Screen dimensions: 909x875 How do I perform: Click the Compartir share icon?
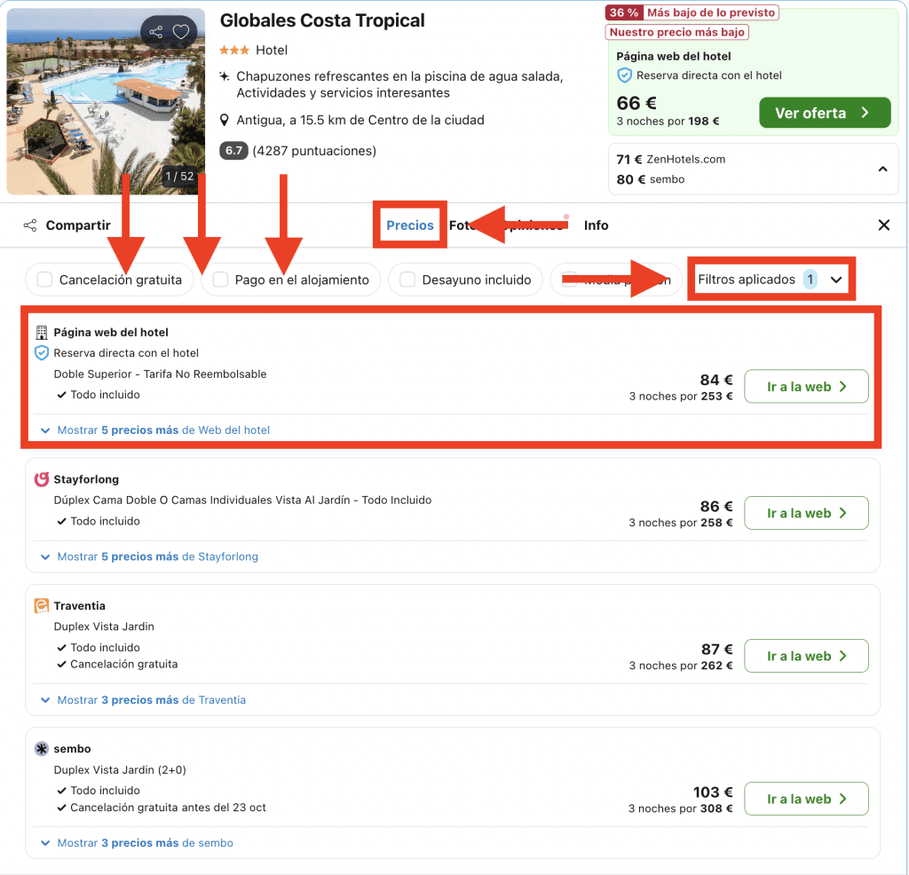[x=30, y=225]
